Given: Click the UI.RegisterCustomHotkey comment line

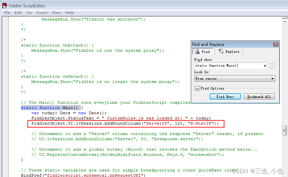Looking at the screenshot, I should tap(128, 155).
